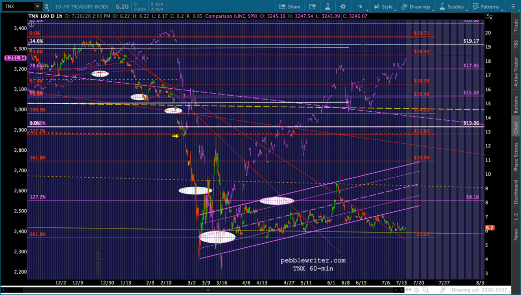Open the alert/notification window icon

pos(312,7)
